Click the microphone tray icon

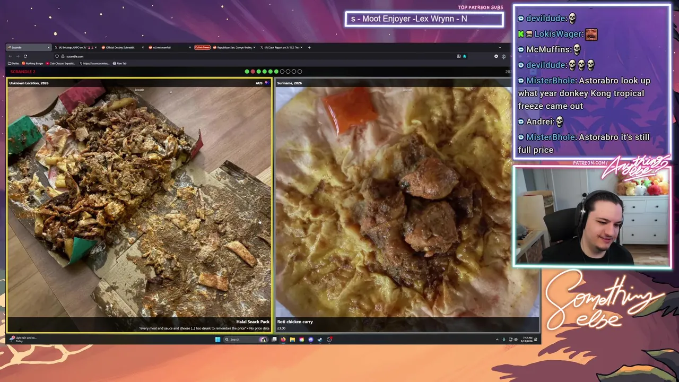504,340
